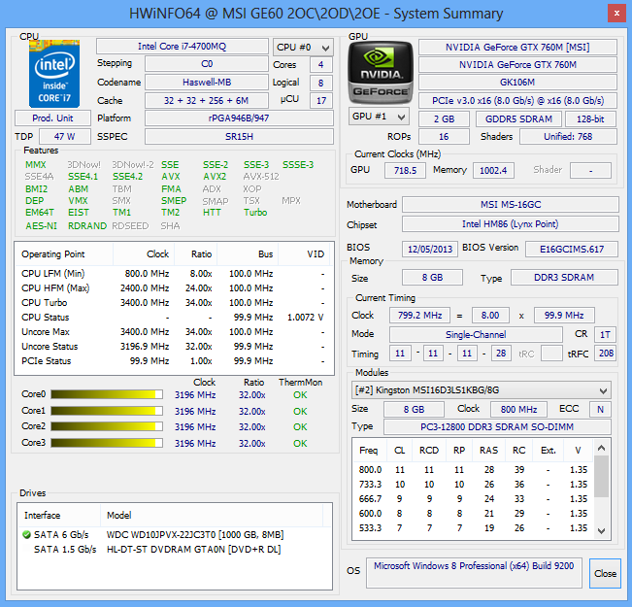
Task: Click the PCIe v3.0 x16 bus field
Action: [517, 101]
